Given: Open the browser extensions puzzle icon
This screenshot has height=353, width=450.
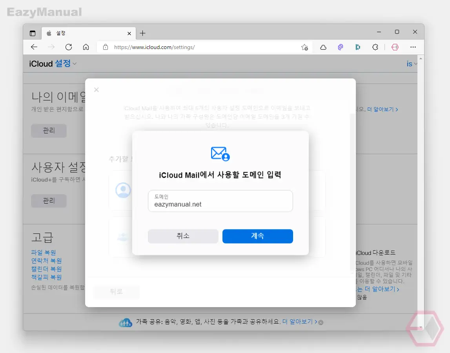Looking at the screenshot, I should pyautogui.click(x=375, y=47).
